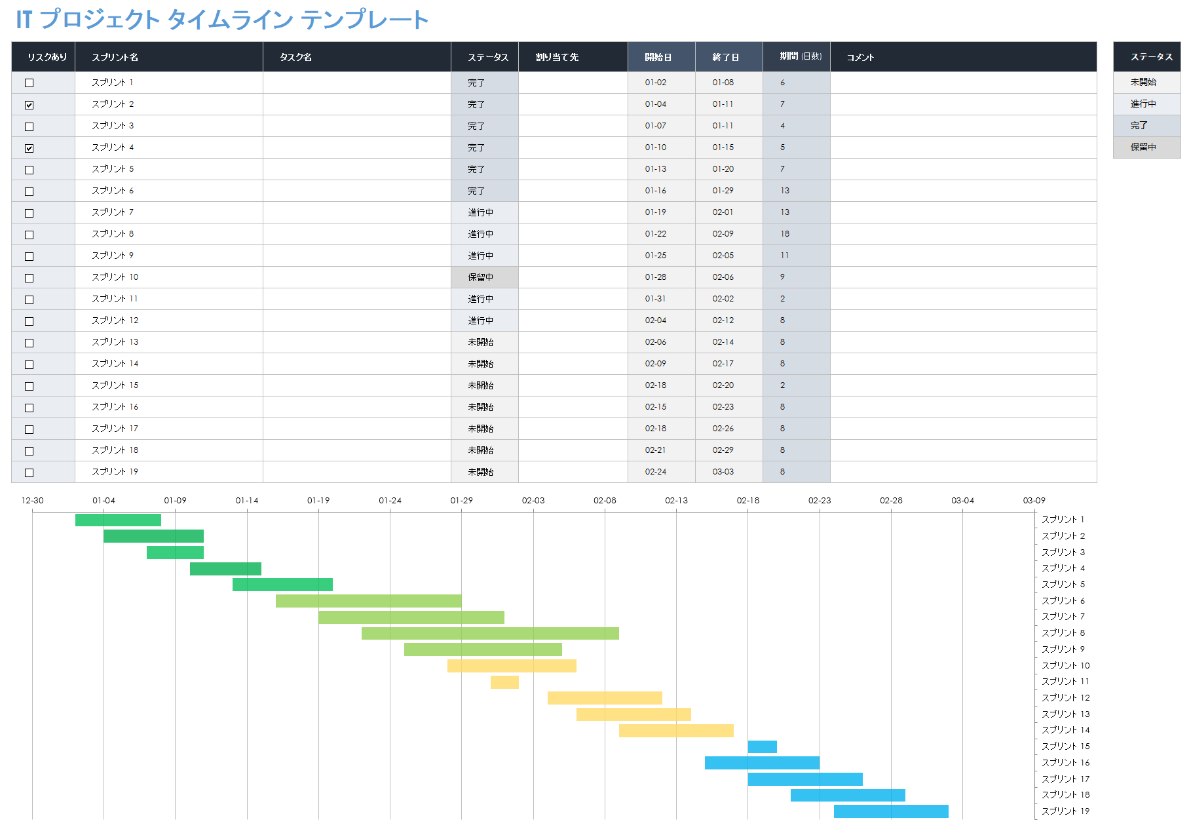Tick the risk checkbox for スプリント 5
The height and width of the screenshot is (833, 1191).
coord(29,170)
